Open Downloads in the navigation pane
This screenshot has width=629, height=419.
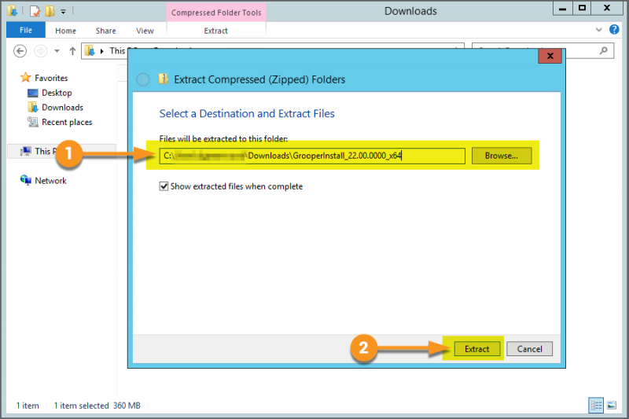(x=63, y=108)
